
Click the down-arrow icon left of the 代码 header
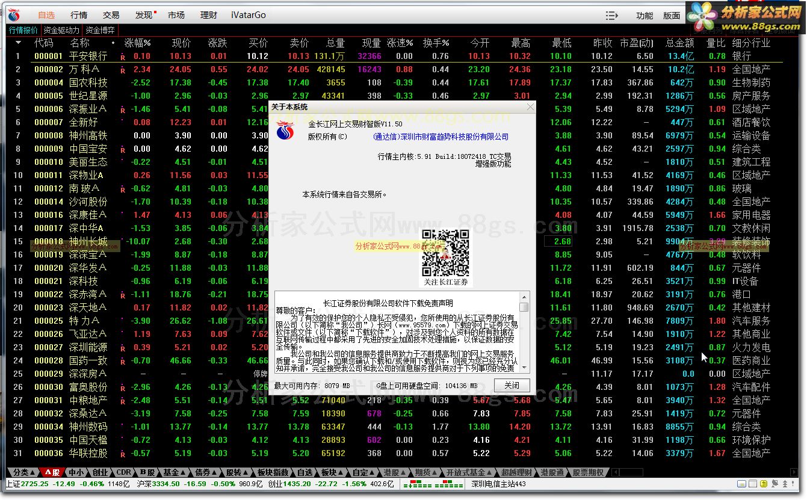pos(18,43)
